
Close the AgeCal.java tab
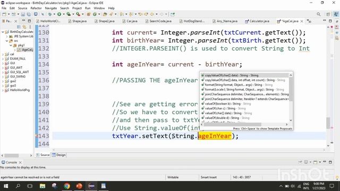click(302, 21)
